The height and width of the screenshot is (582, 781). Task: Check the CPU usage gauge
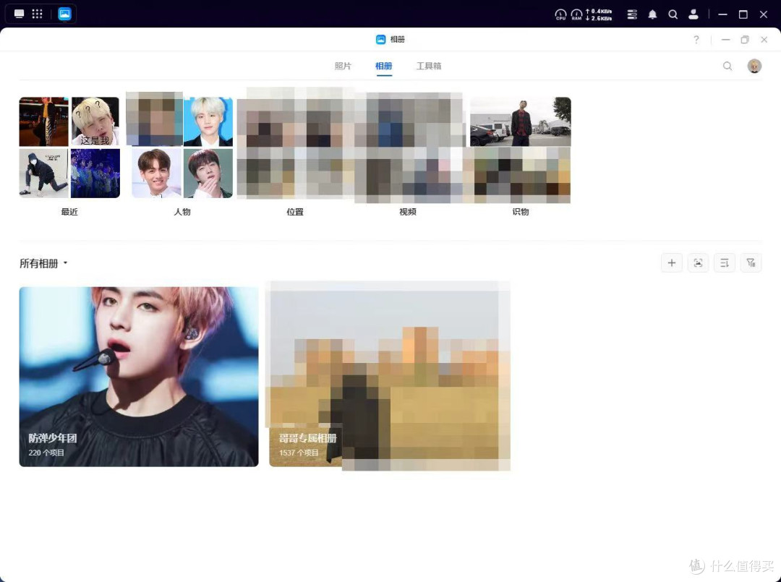[x=560, y=14]
